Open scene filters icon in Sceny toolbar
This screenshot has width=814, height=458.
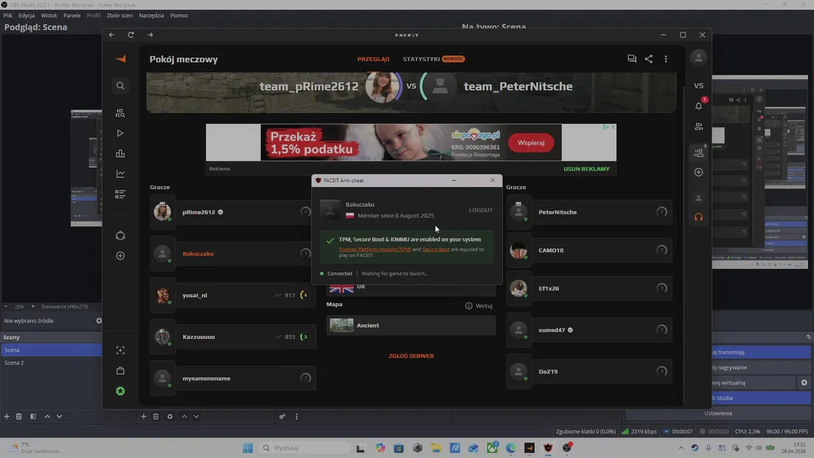[x=32, y=416]
